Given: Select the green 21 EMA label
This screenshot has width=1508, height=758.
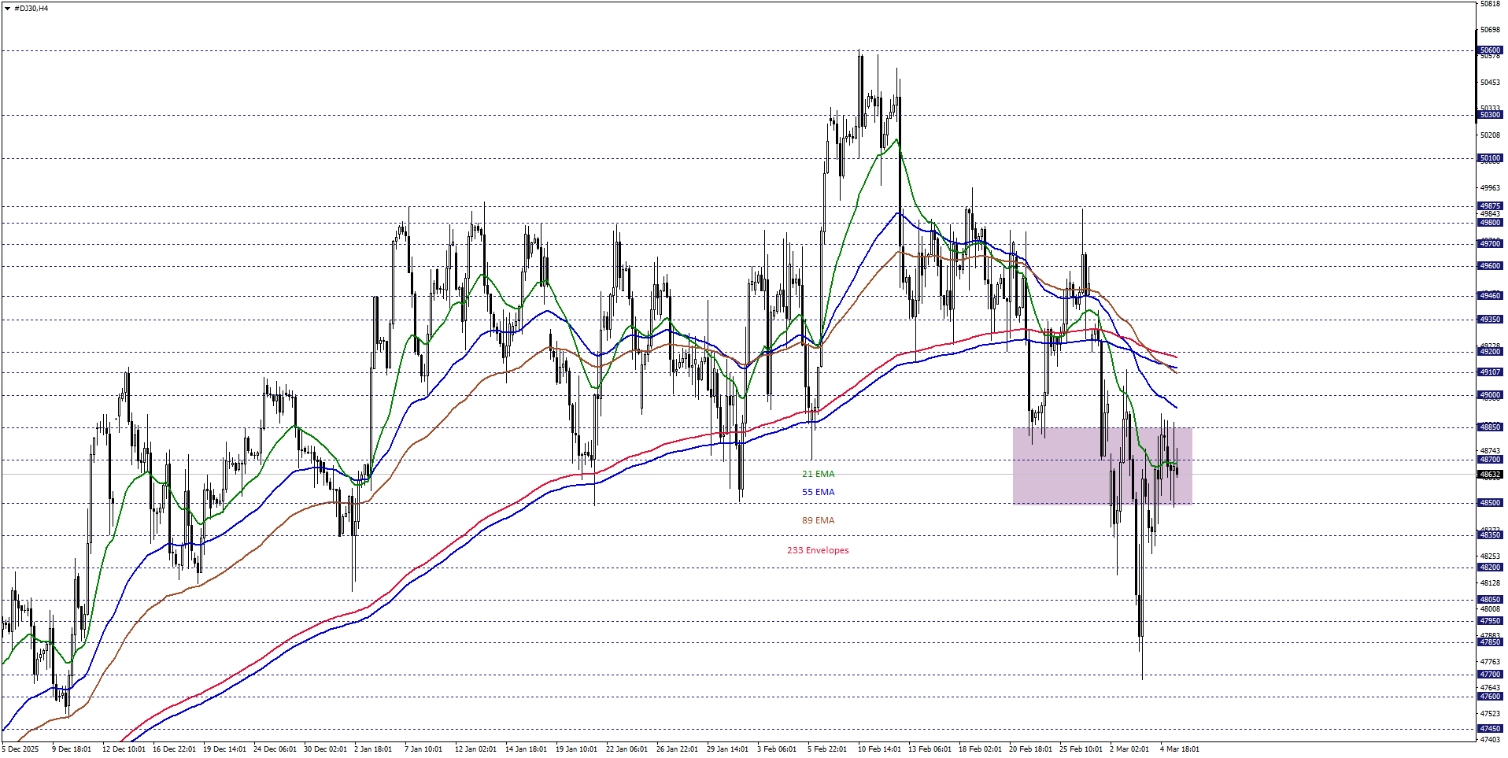Looking at the screenshot, I should click(818, 474).
